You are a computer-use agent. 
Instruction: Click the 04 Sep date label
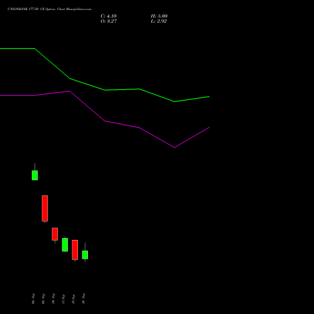[33, 298]
